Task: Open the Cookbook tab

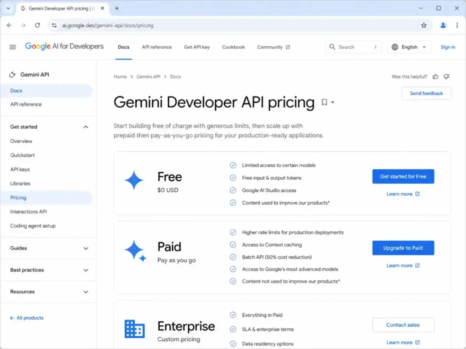Action: [x=233, y=47]
